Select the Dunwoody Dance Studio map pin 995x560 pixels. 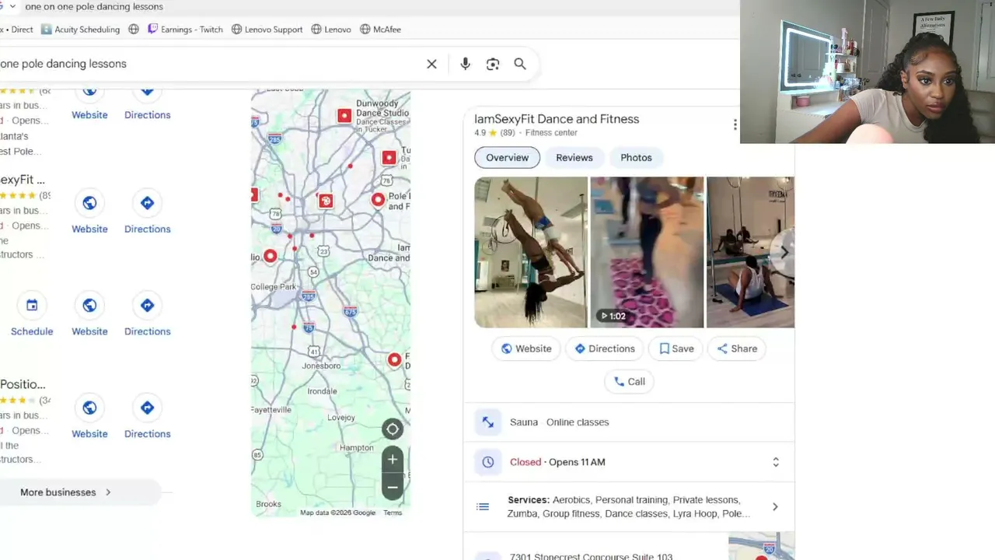344,116
